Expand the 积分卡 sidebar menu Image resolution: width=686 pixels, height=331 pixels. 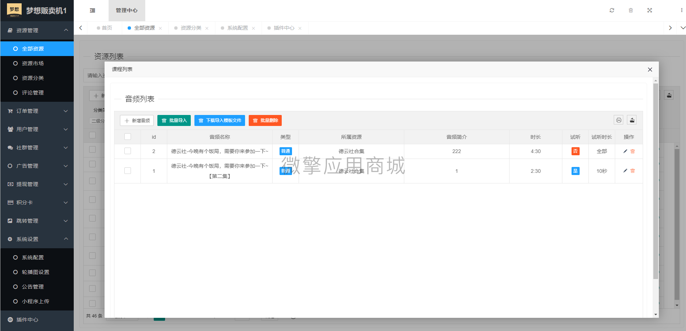coord(37,202)
